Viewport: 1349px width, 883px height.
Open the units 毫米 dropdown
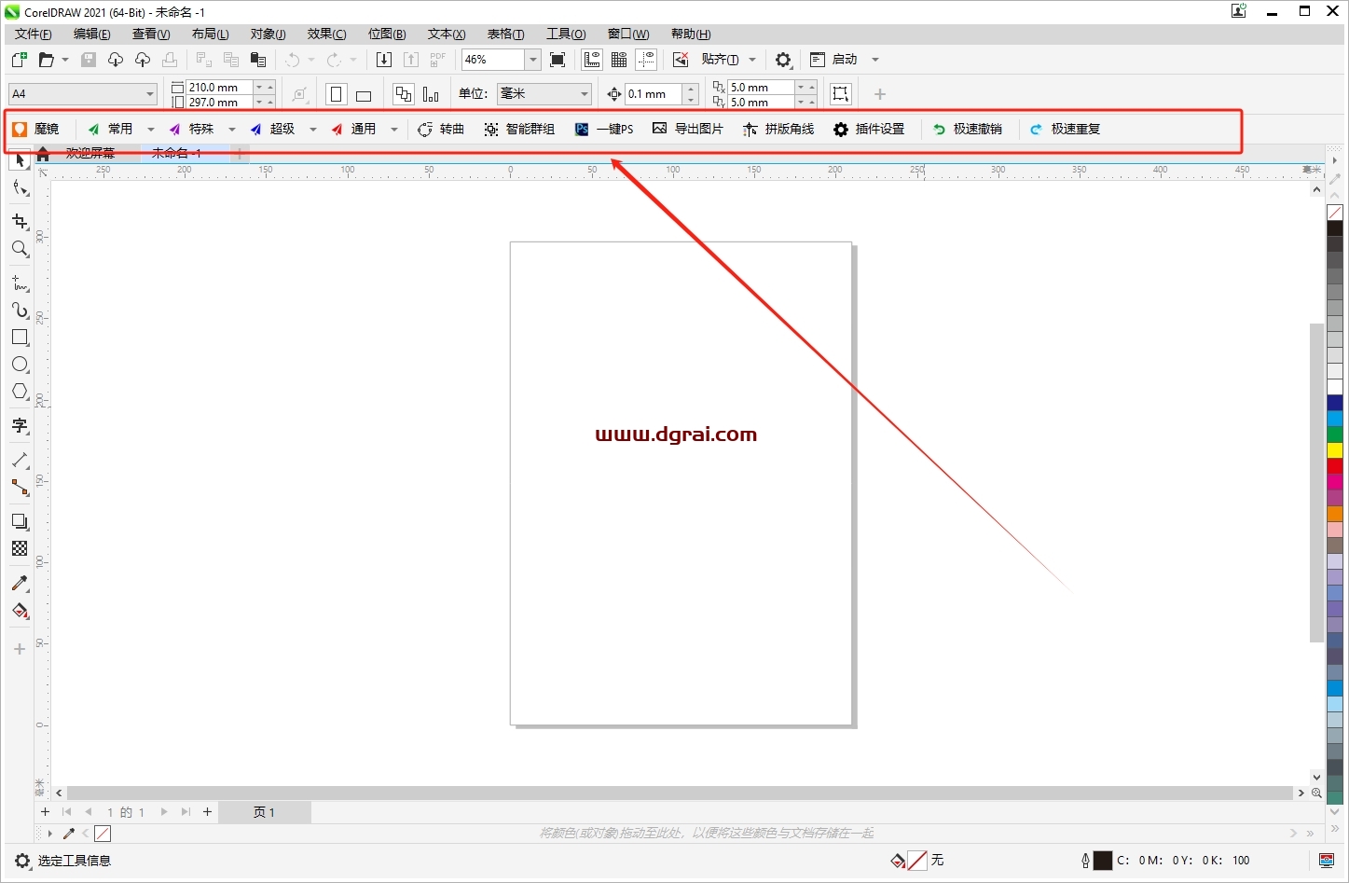point(585,94)
